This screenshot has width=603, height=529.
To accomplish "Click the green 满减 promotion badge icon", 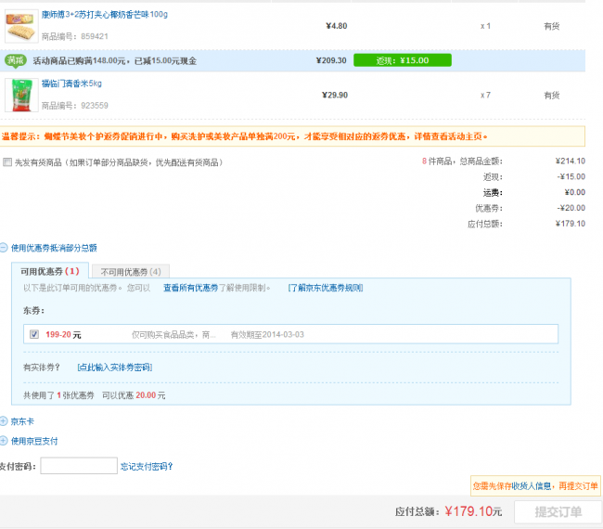I will (16, 60).
